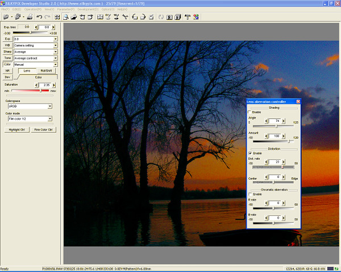Enable the Shading checkbox
This screenshot has width=341, height=272.
click(251, 112)
